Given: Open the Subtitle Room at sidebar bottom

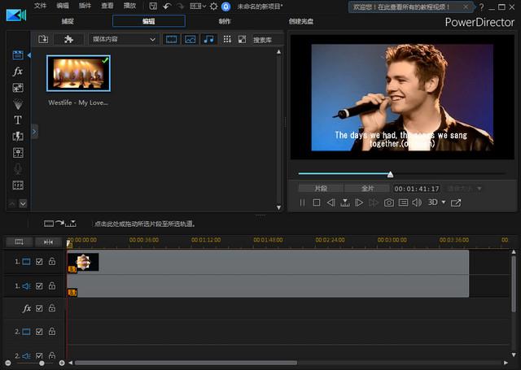Looking at the screenshot, I should pyautogui.click(x=18, y=185).
